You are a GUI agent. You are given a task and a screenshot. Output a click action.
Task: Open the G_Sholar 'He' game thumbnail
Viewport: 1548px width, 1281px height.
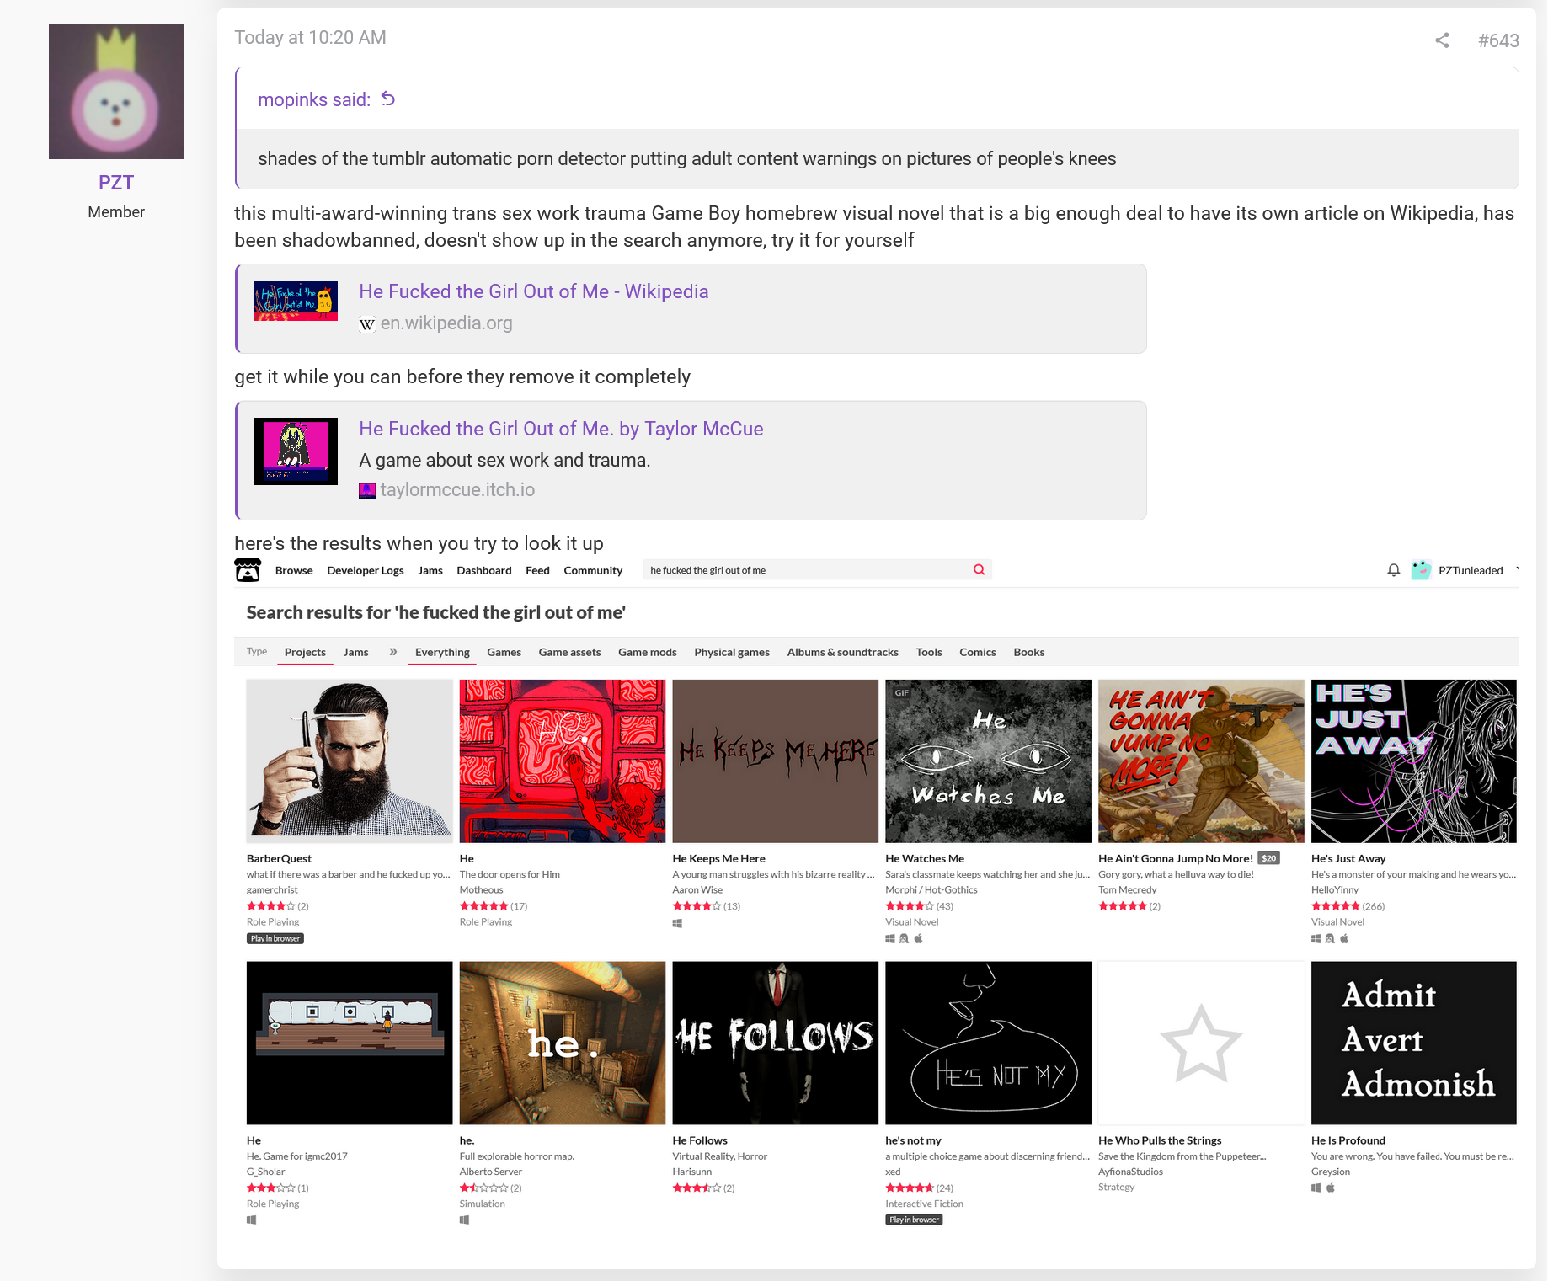[x=350, y=1043]
